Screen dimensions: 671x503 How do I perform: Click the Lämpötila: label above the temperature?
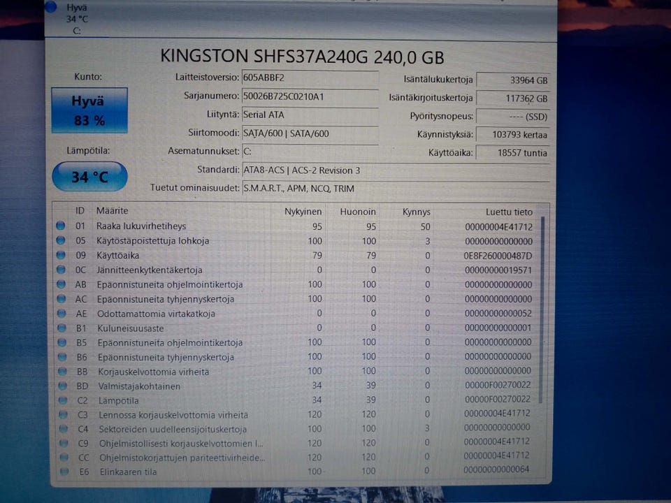click(88, 151)
